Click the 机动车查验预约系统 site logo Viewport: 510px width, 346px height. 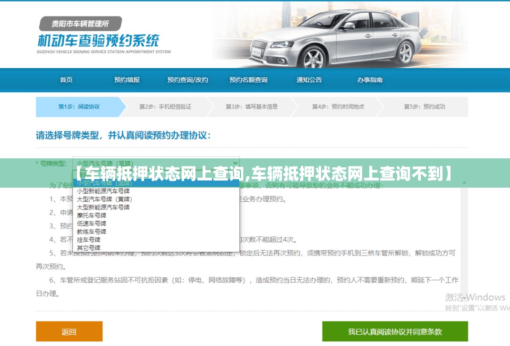tap(99, 40)
